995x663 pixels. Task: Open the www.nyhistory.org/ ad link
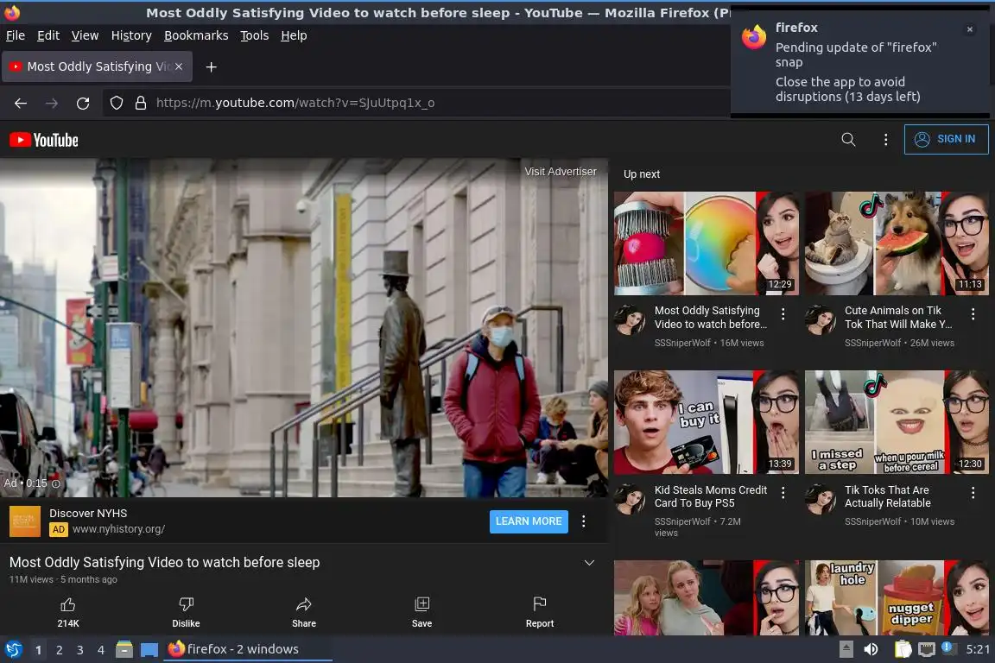(x=118, y=529)
